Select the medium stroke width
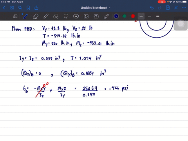 click(150, 16)
